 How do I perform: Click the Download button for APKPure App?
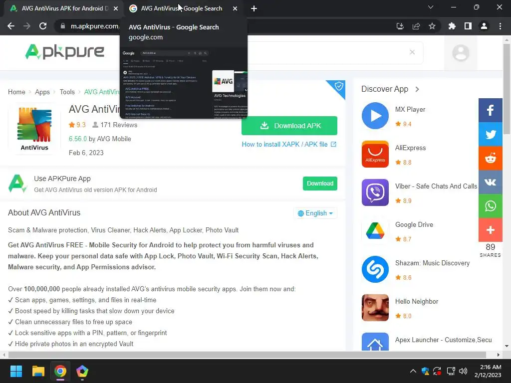(x=320, y=184)
